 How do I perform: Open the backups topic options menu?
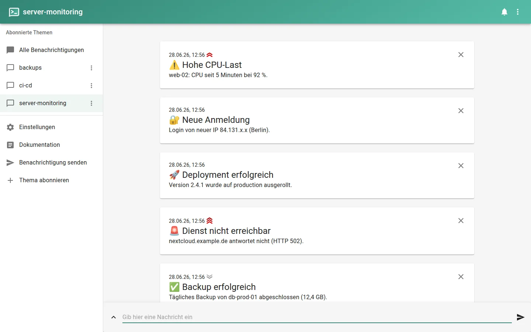click(91, 68)
